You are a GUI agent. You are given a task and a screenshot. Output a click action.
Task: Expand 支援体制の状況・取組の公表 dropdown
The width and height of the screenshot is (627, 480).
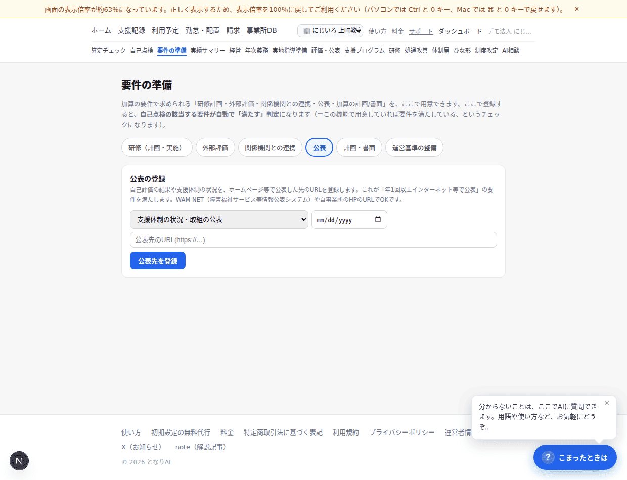coord(219,220)
